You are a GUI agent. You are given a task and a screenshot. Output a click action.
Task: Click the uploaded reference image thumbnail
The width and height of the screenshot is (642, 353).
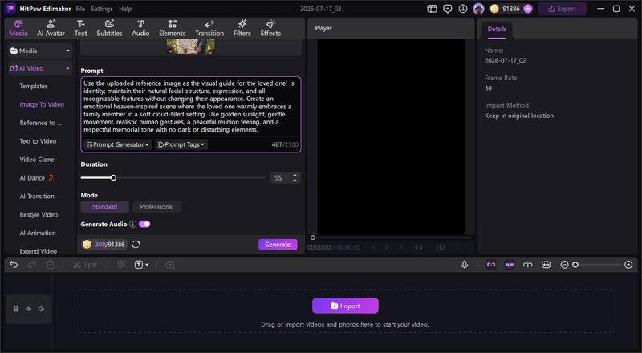point(190,47)
